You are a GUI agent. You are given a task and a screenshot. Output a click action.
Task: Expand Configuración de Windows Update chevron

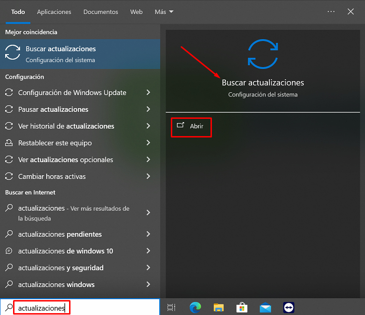click(x=148, y=93)
